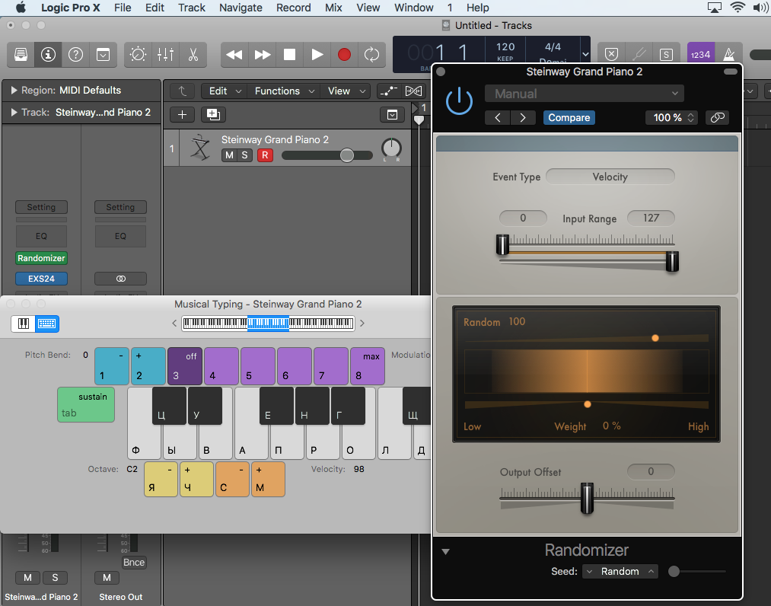Open the LCD display mode dropdown arrow
The image size is (771, 606).
[x=585, y=54]
